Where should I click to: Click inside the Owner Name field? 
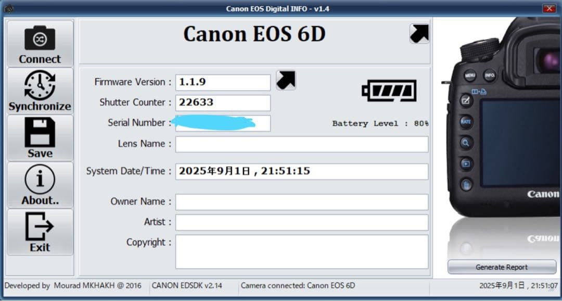tap(302, 202)
